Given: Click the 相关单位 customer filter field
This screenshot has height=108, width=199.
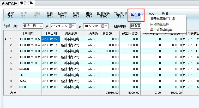Looking at the screenshot, I should pos(136,26).
